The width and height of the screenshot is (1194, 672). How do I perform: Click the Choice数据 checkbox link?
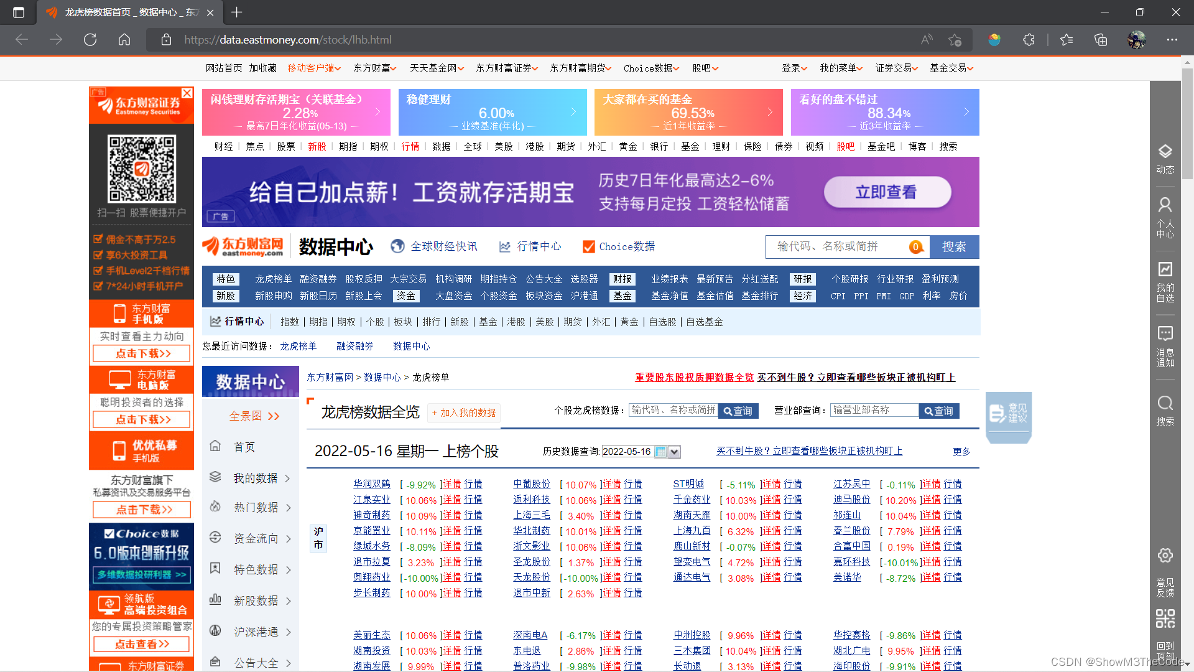click(618, 246)
